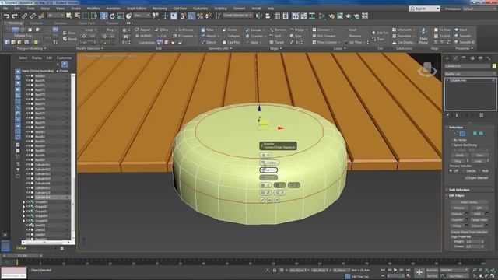This screenshot has width=498, height=280.
Task: Expand the Soft Selection rollout
Action: click(x=459, y=190)
